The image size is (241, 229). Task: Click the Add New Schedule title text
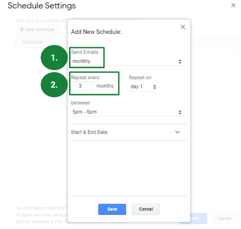pos(96,32)
